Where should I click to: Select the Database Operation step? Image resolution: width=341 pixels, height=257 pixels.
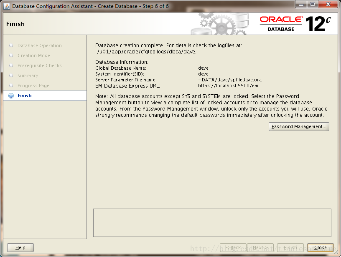point(40,45)
